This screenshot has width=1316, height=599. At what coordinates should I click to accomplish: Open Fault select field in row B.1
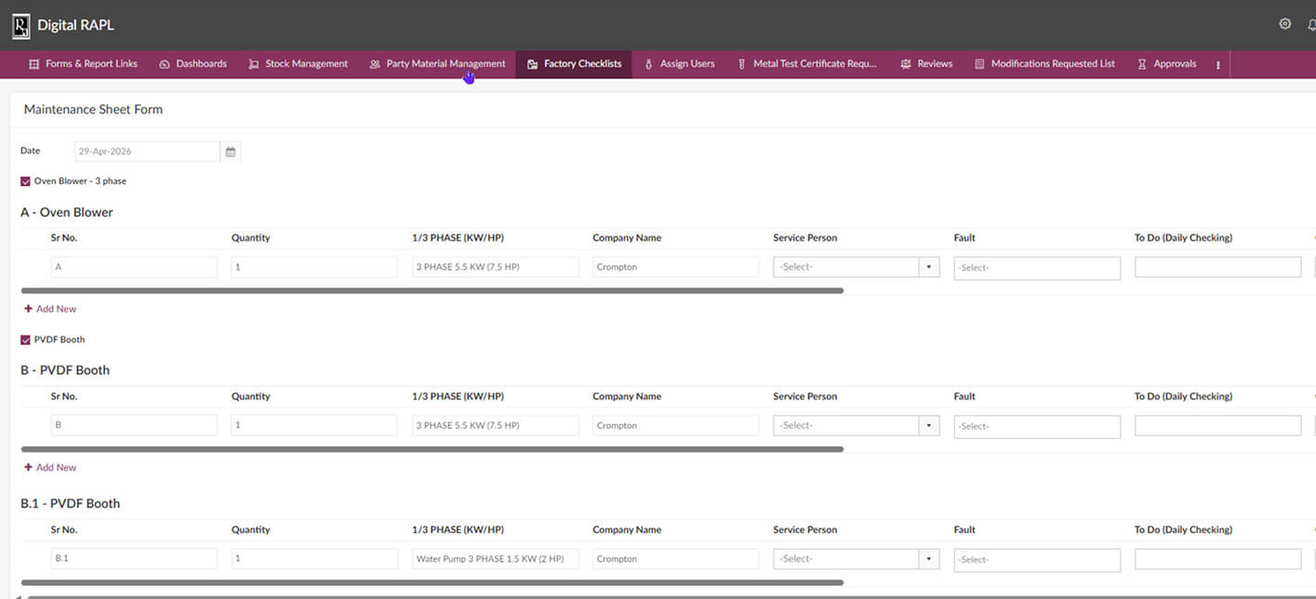1037,559
